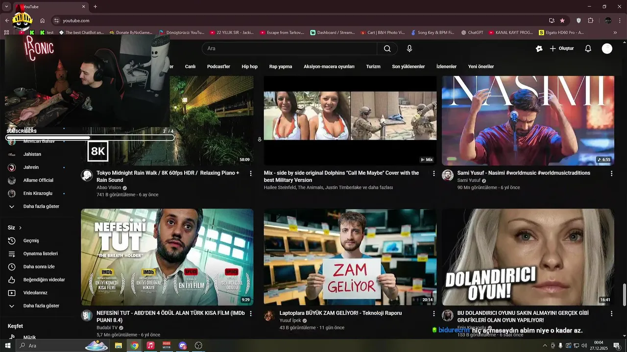627x352 pixels.
Task: Select the Turizm filter chip
Action: pos(373,66)
